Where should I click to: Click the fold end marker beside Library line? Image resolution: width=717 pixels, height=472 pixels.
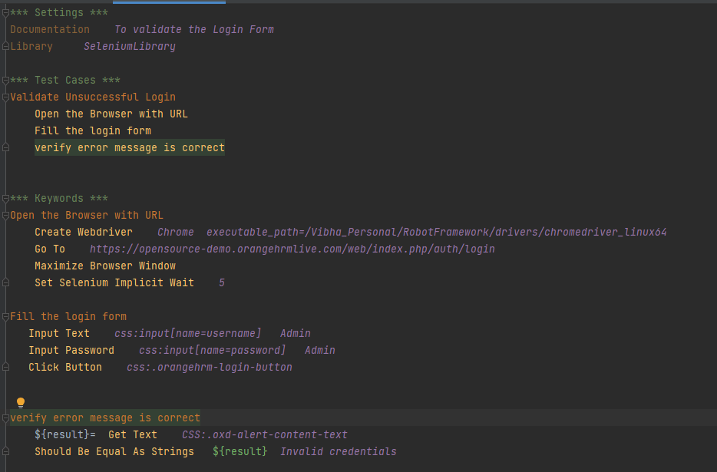[x=5, y=47]
